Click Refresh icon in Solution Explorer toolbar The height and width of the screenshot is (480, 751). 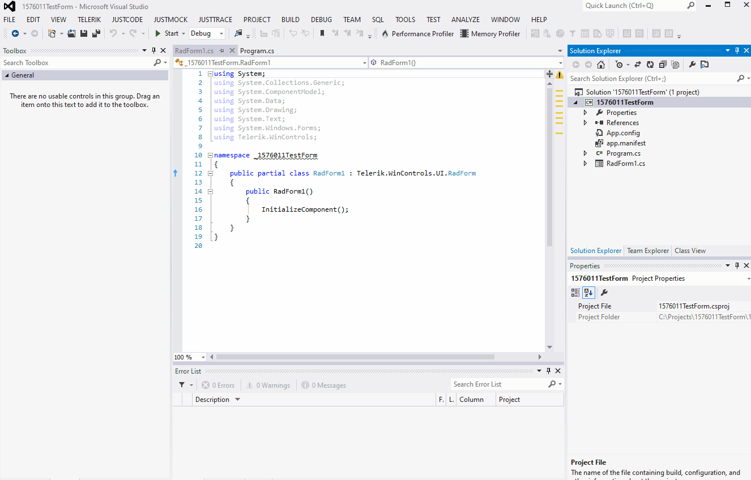pyautogui.click(x=650, y=65)
